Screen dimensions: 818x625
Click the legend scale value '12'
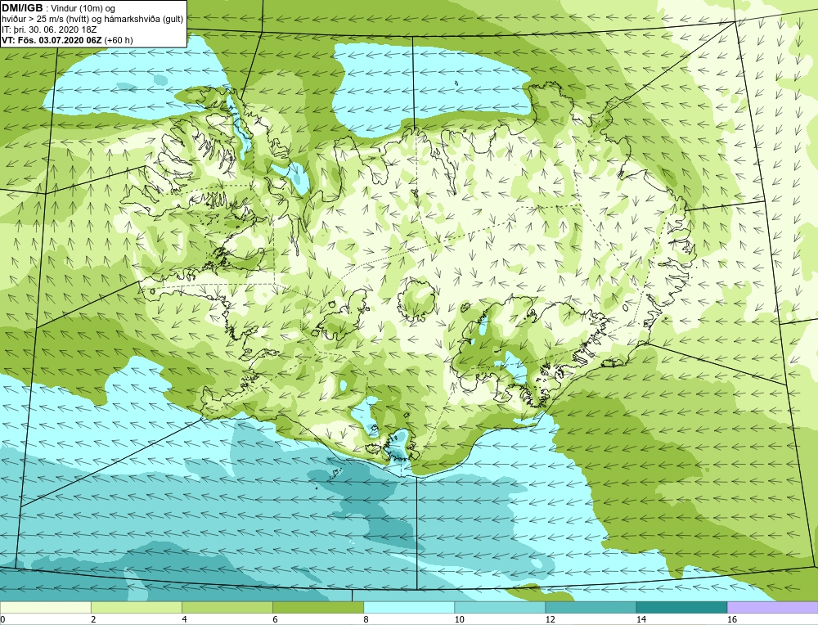pos(550,619)
